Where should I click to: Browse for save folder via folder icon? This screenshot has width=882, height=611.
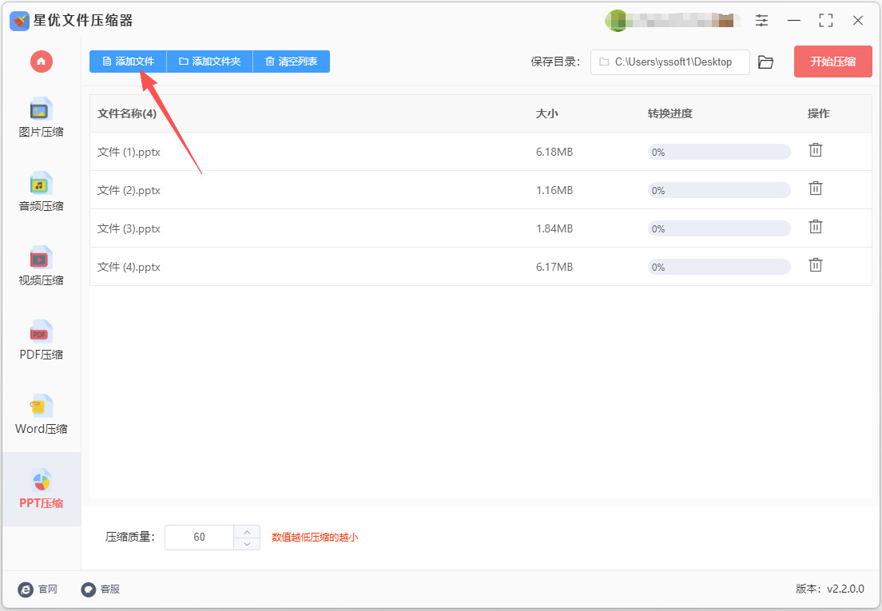pos(765,61)
